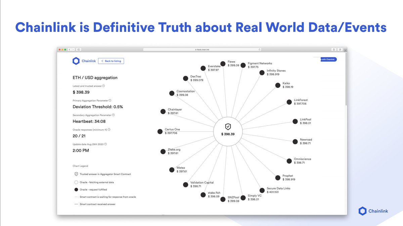
Task: Toggle the Safari sidebar button
Action: (x=79, y=49)
